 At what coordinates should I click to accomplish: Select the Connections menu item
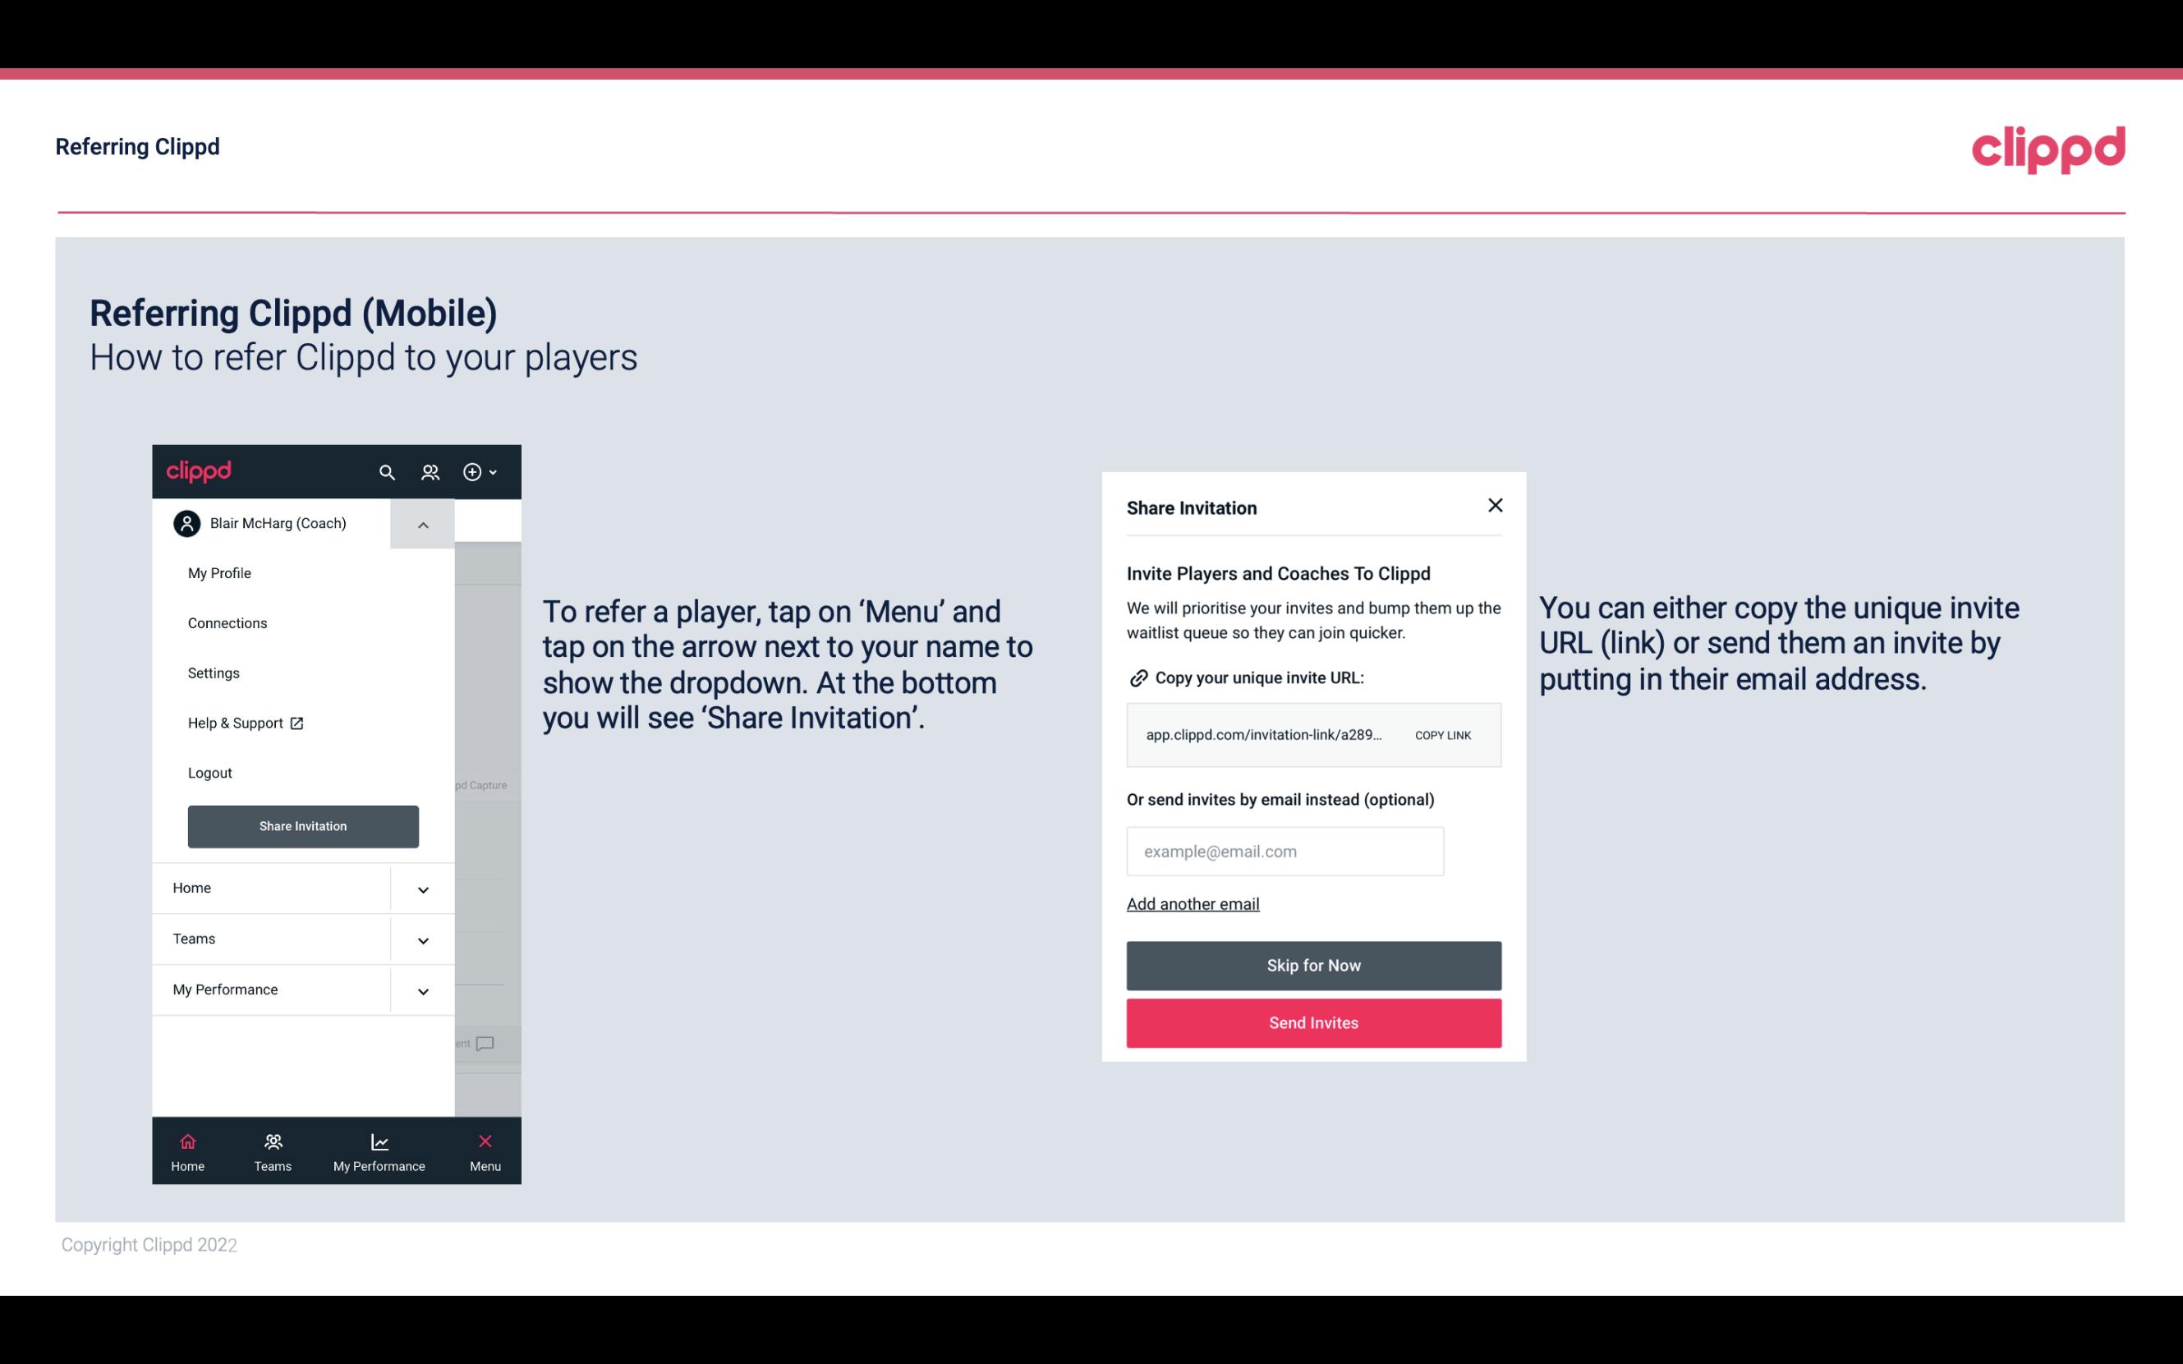(227, 622)
